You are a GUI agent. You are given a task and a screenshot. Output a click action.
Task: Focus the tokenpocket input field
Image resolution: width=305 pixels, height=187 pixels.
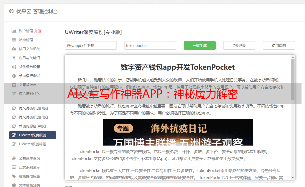[150, 45]
